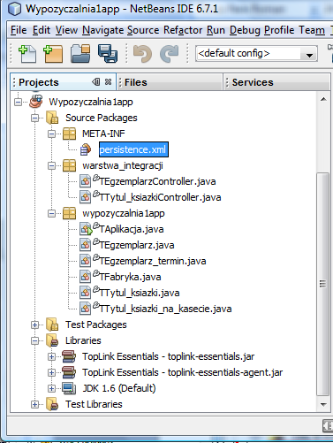Click the JDK 1.6 computer icon
Screen dimensions: 333x443
point(69,388)
